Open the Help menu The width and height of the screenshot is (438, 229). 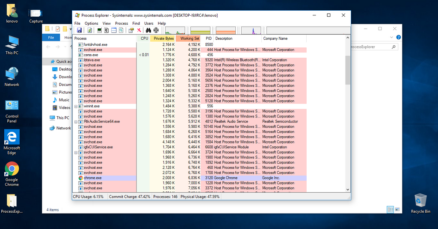pos(162,23)
